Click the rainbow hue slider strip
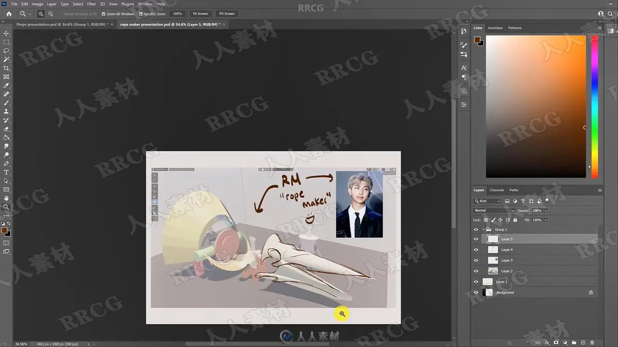Viewport: 618px width, 347px height. pyautogui.click(x=594, y=107)
